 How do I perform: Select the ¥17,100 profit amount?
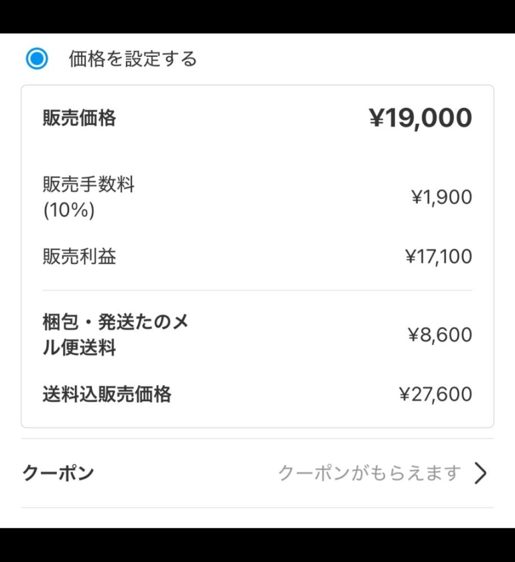[439, 257]
